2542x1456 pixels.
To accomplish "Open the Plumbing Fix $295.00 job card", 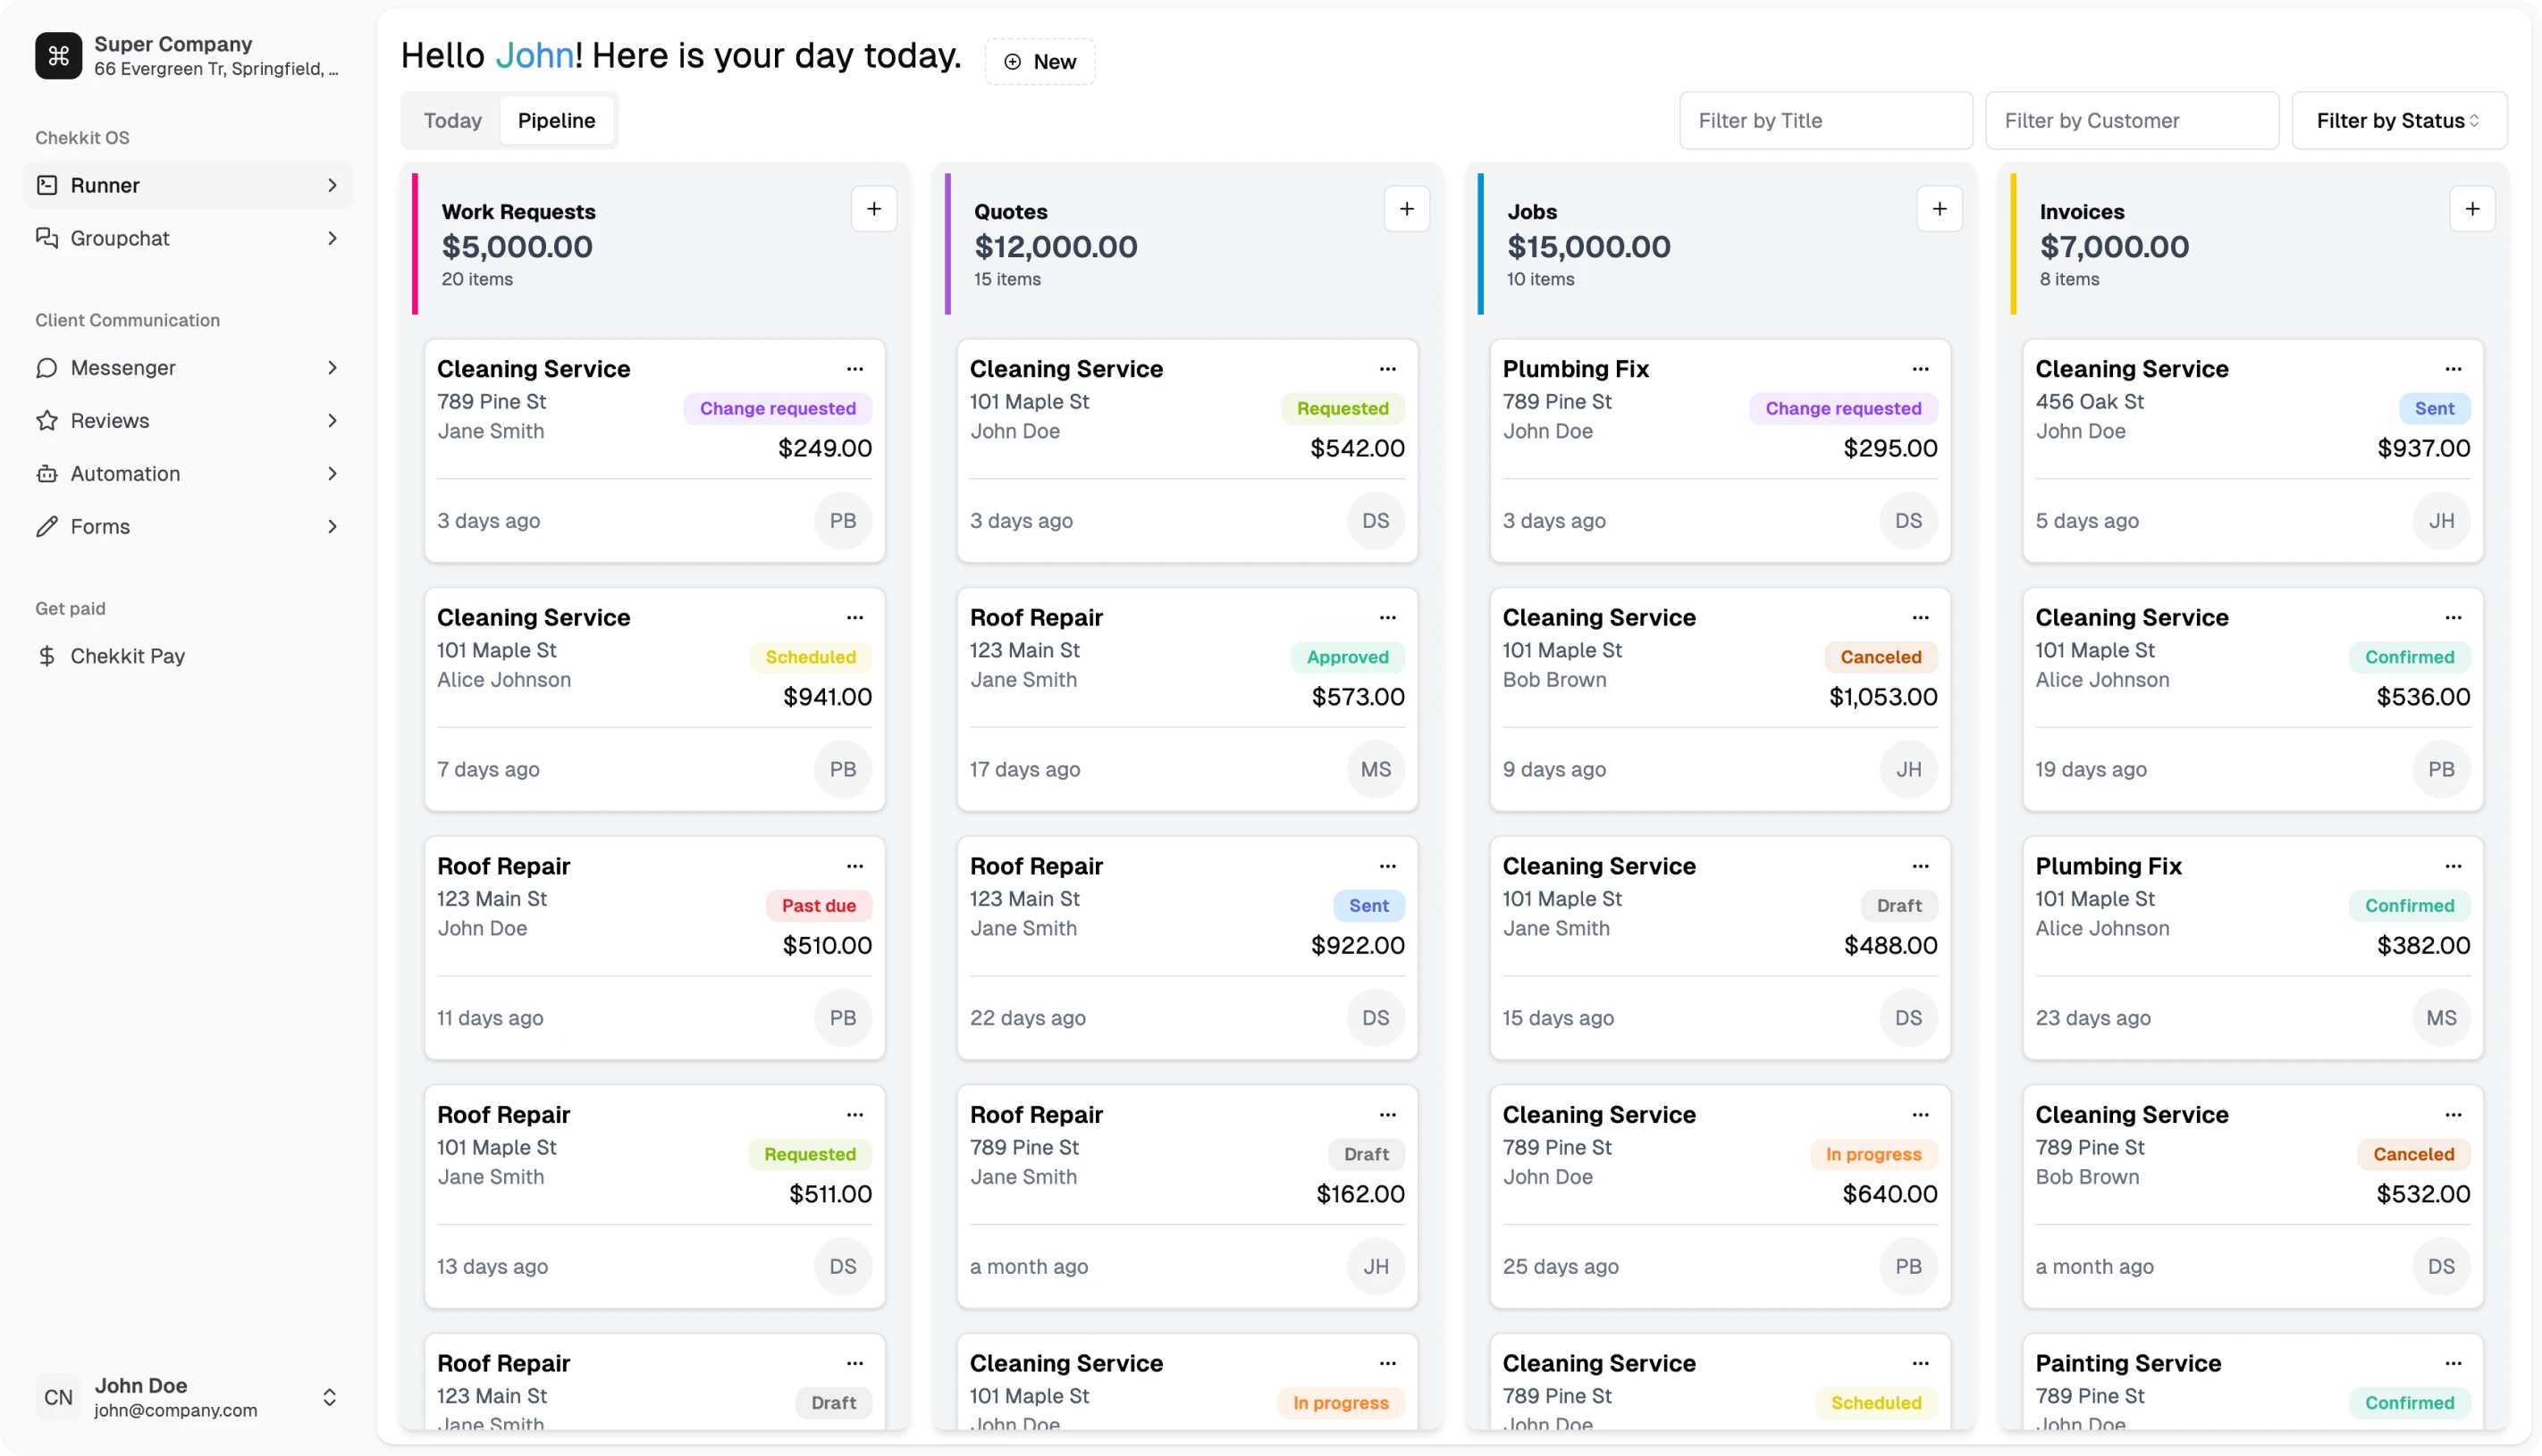I will point(1720,451).
